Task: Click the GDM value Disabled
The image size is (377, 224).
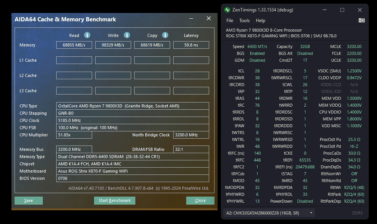Action: click(257, 60)
